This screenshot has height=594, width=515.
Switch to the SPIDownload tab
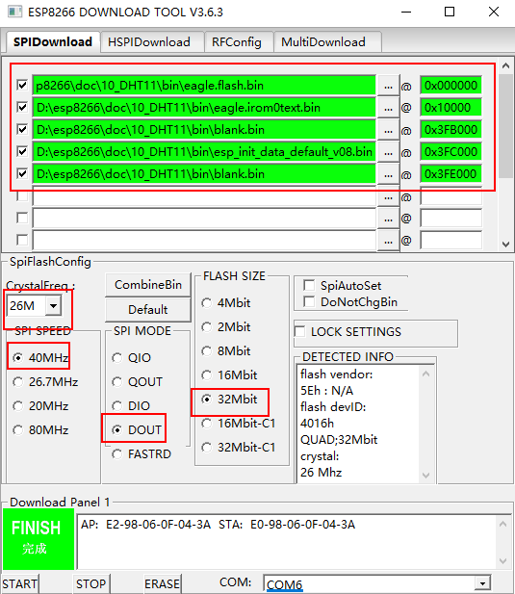click(x=53, y=41)
